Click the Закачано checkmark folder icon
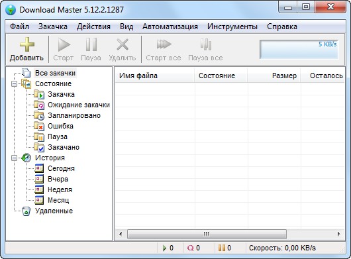The width and height of the screenshot is (351, 259). (39, 147)
